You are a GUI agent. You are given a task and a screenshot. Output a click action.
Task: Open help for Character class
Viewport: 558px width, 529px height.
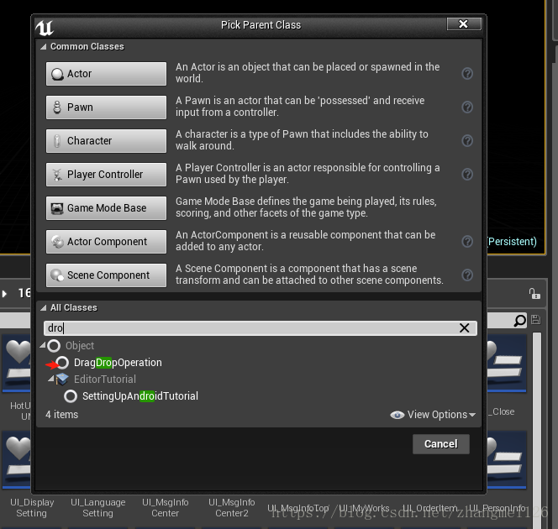point(467,141)
